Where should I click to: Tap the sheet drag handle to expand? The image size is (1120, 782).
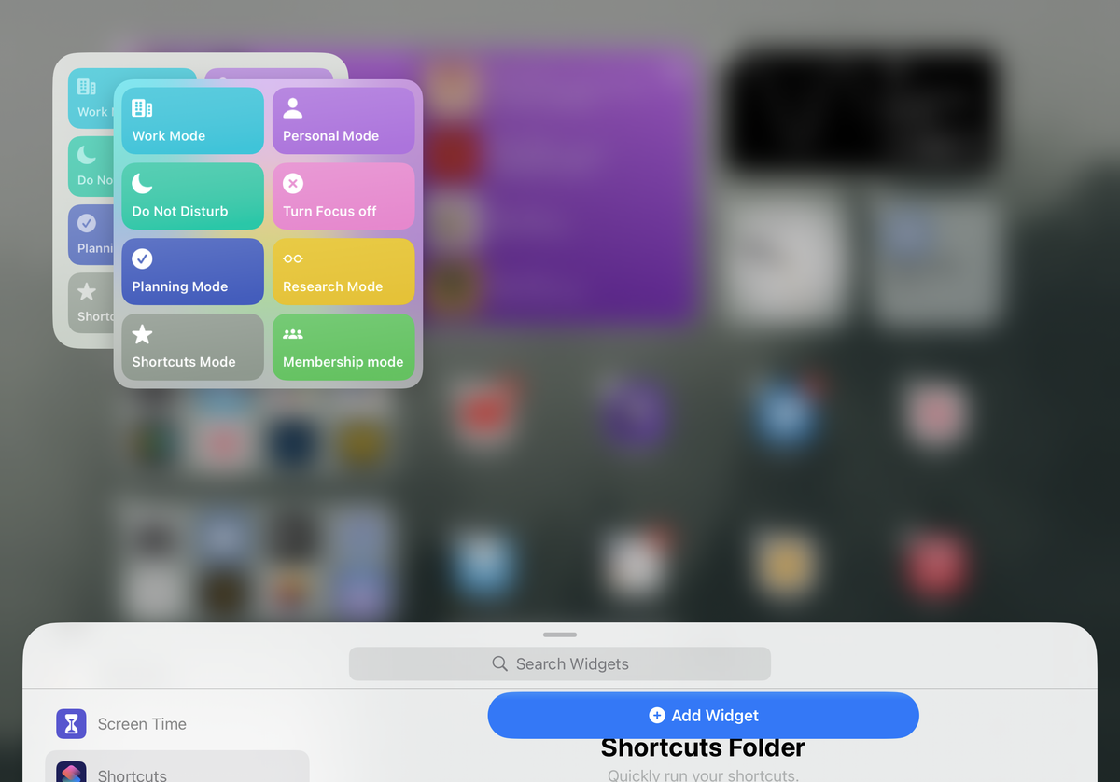point(559,635)
